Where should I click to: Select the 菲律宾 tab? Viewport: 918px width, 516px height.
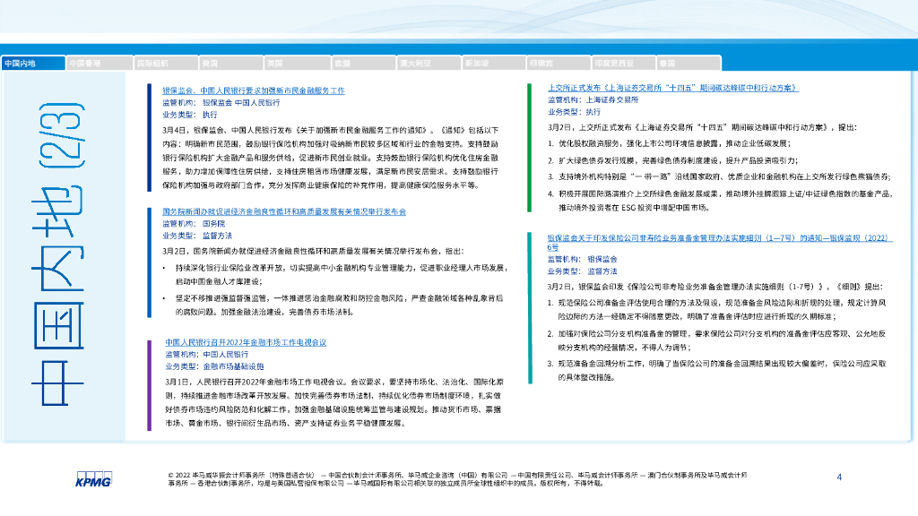click(x=559, y=64)
